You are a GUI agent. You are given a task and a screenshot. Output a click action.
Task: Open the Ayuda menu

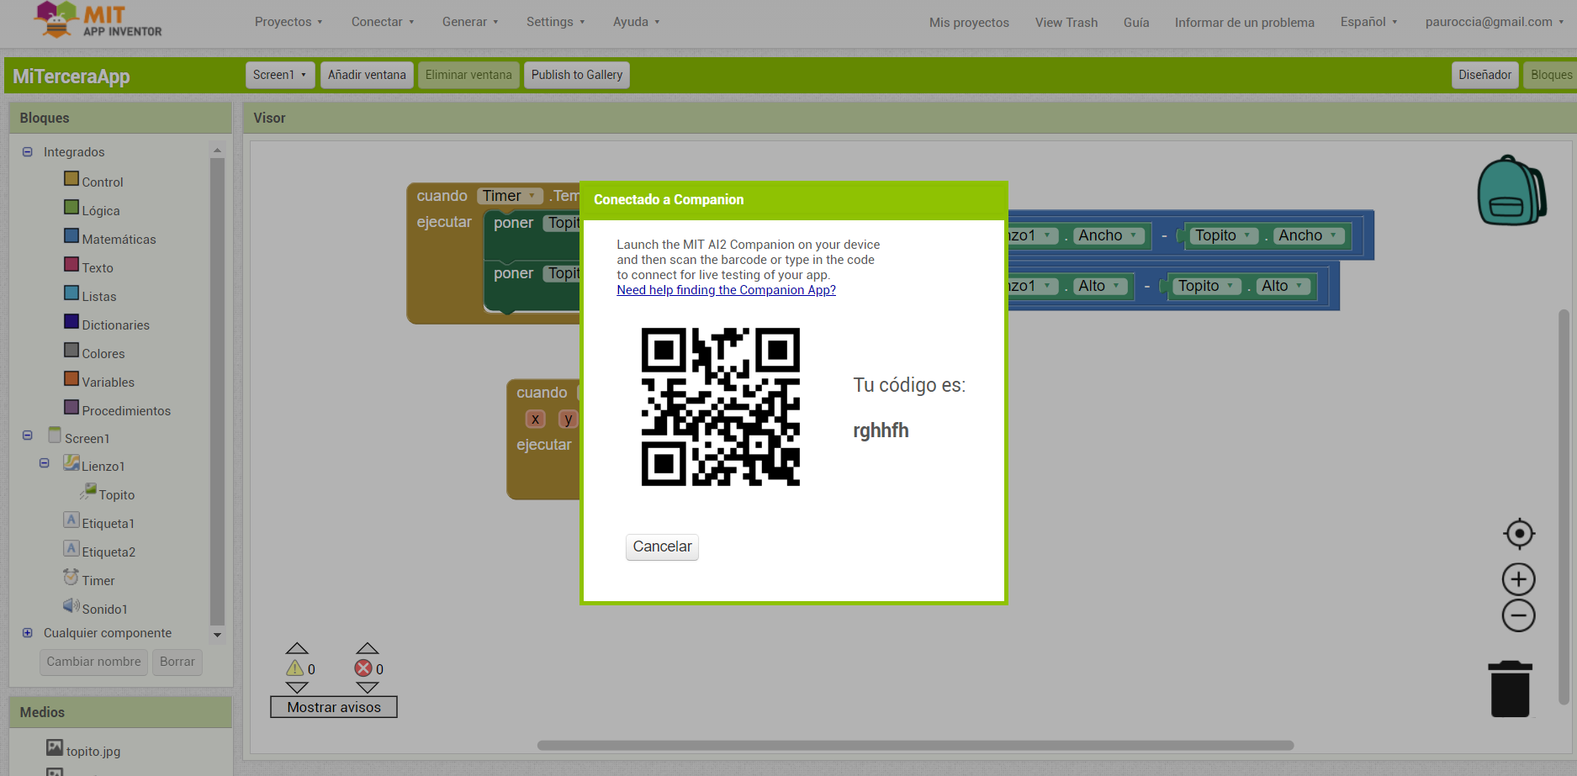click(x=636, y=22)
